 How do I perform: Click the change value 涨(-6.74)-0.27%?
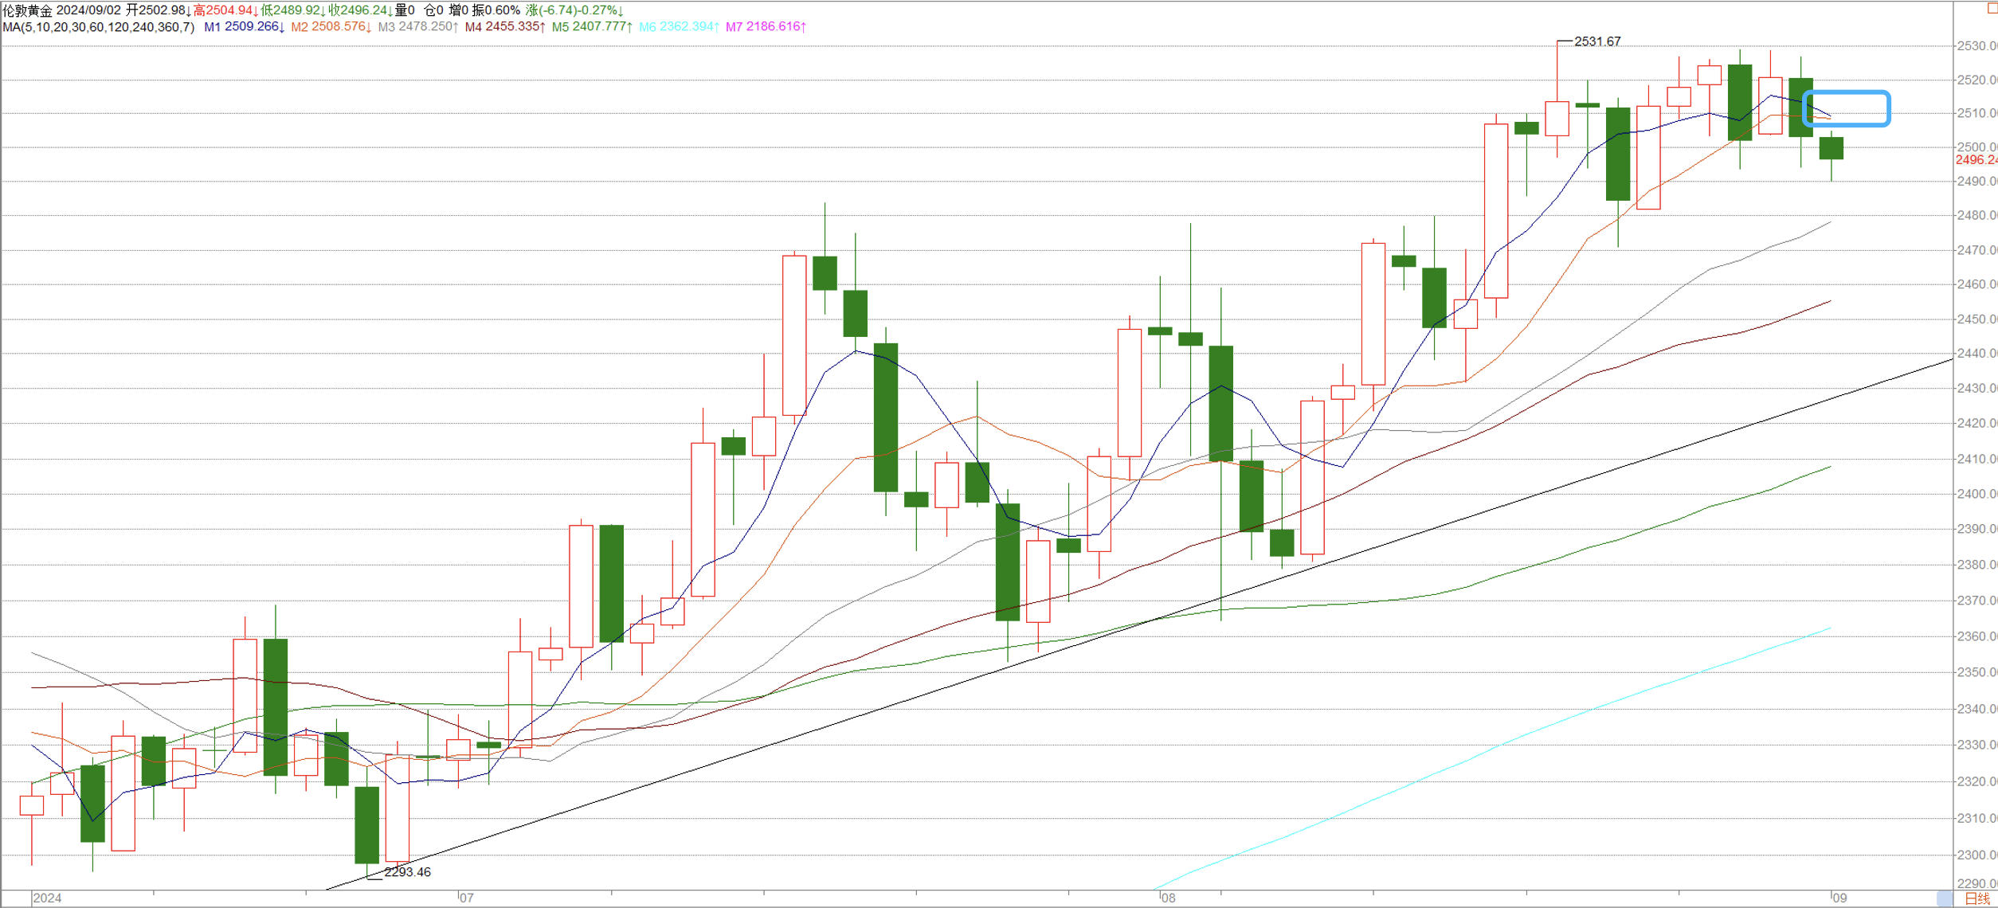(574, 10)
